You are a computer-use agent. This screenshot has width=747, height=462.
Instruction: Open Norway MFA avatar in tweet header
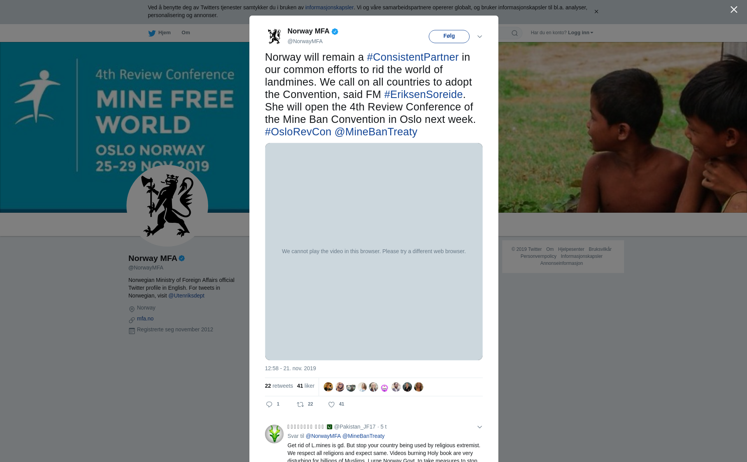(x=274, y=36)
